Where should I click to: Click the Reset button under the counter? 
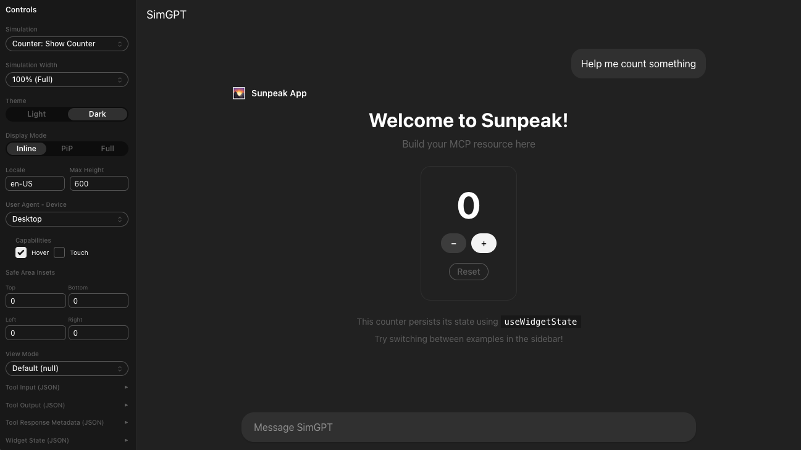pyautogui.click(x=468, y=272)
